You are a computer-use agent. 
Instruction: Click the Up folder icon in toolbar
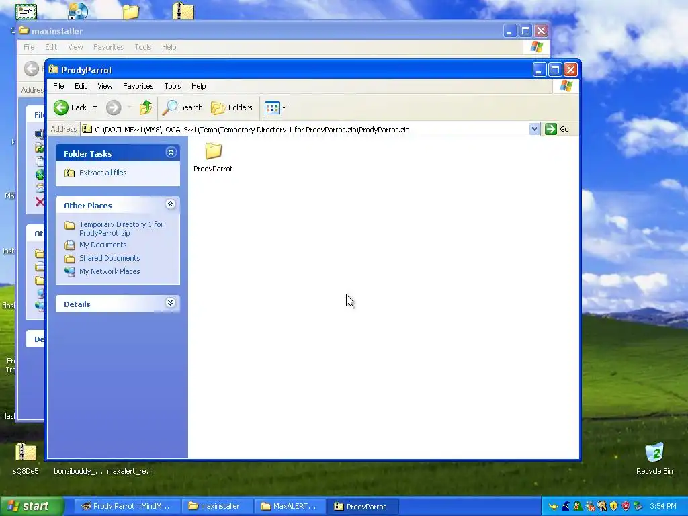[146, 107]
